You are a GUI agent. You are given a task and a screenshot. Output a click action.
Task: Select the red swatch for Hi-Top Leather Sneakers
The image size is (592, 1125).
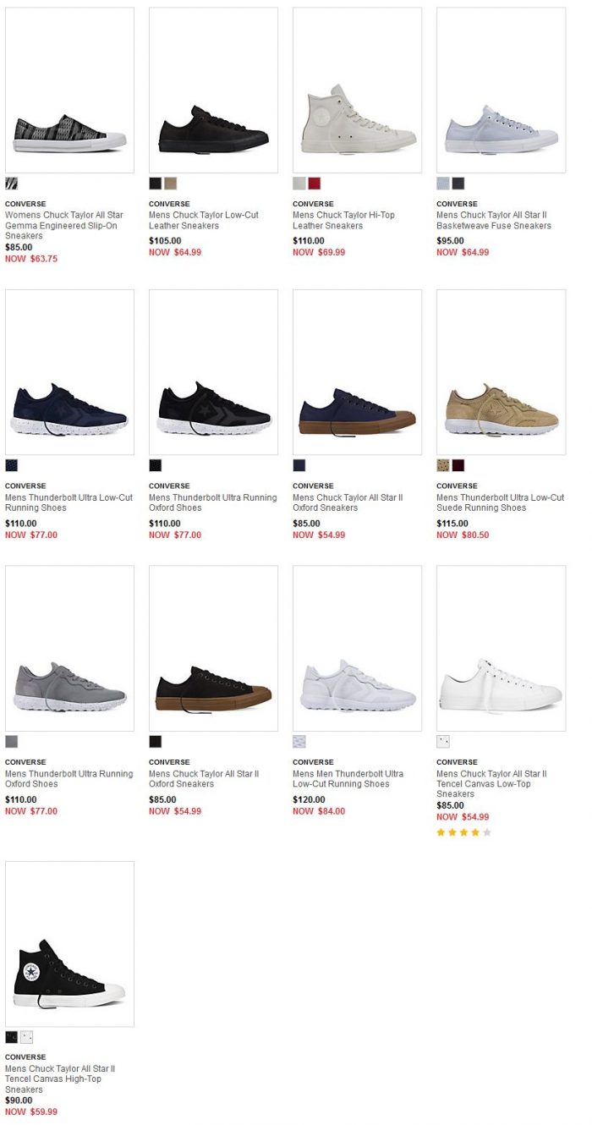(314, 184)
